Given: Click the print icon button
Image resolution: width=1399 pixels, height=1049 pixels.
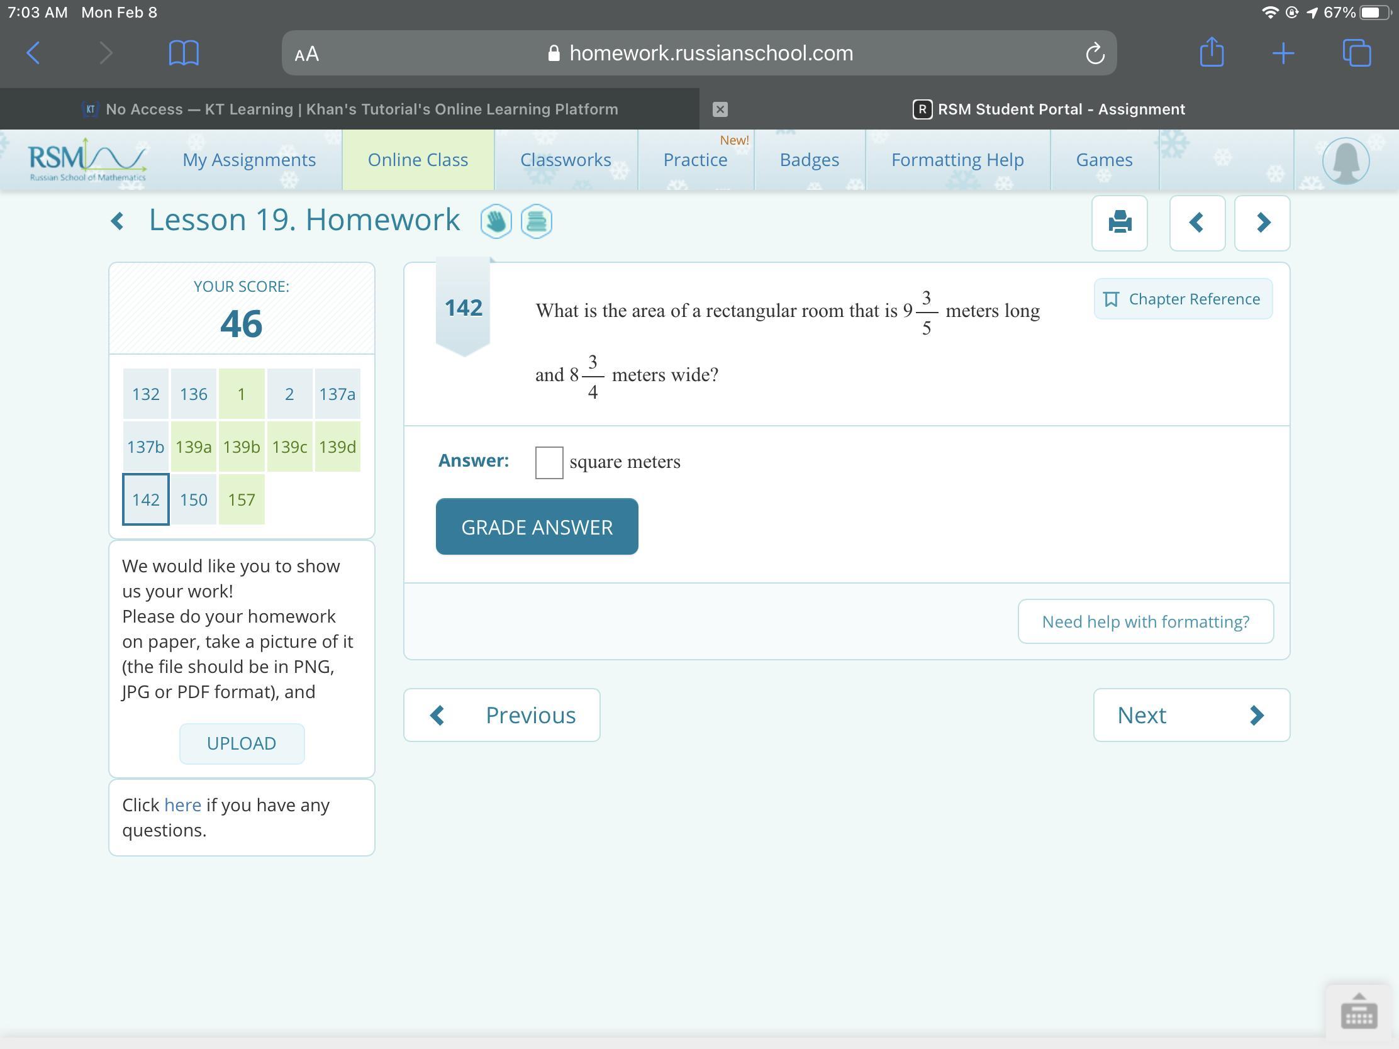Looking at the screenshot, I should pos(1119,222).
